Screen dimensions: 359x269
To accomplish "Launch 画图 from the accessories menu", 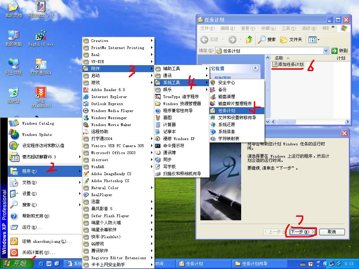I will click(x=182, y=118).
